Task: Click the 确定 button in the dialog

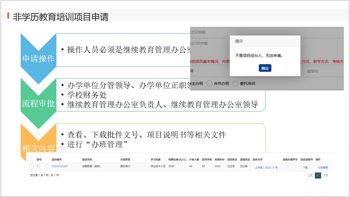Action: pos(265,68)
